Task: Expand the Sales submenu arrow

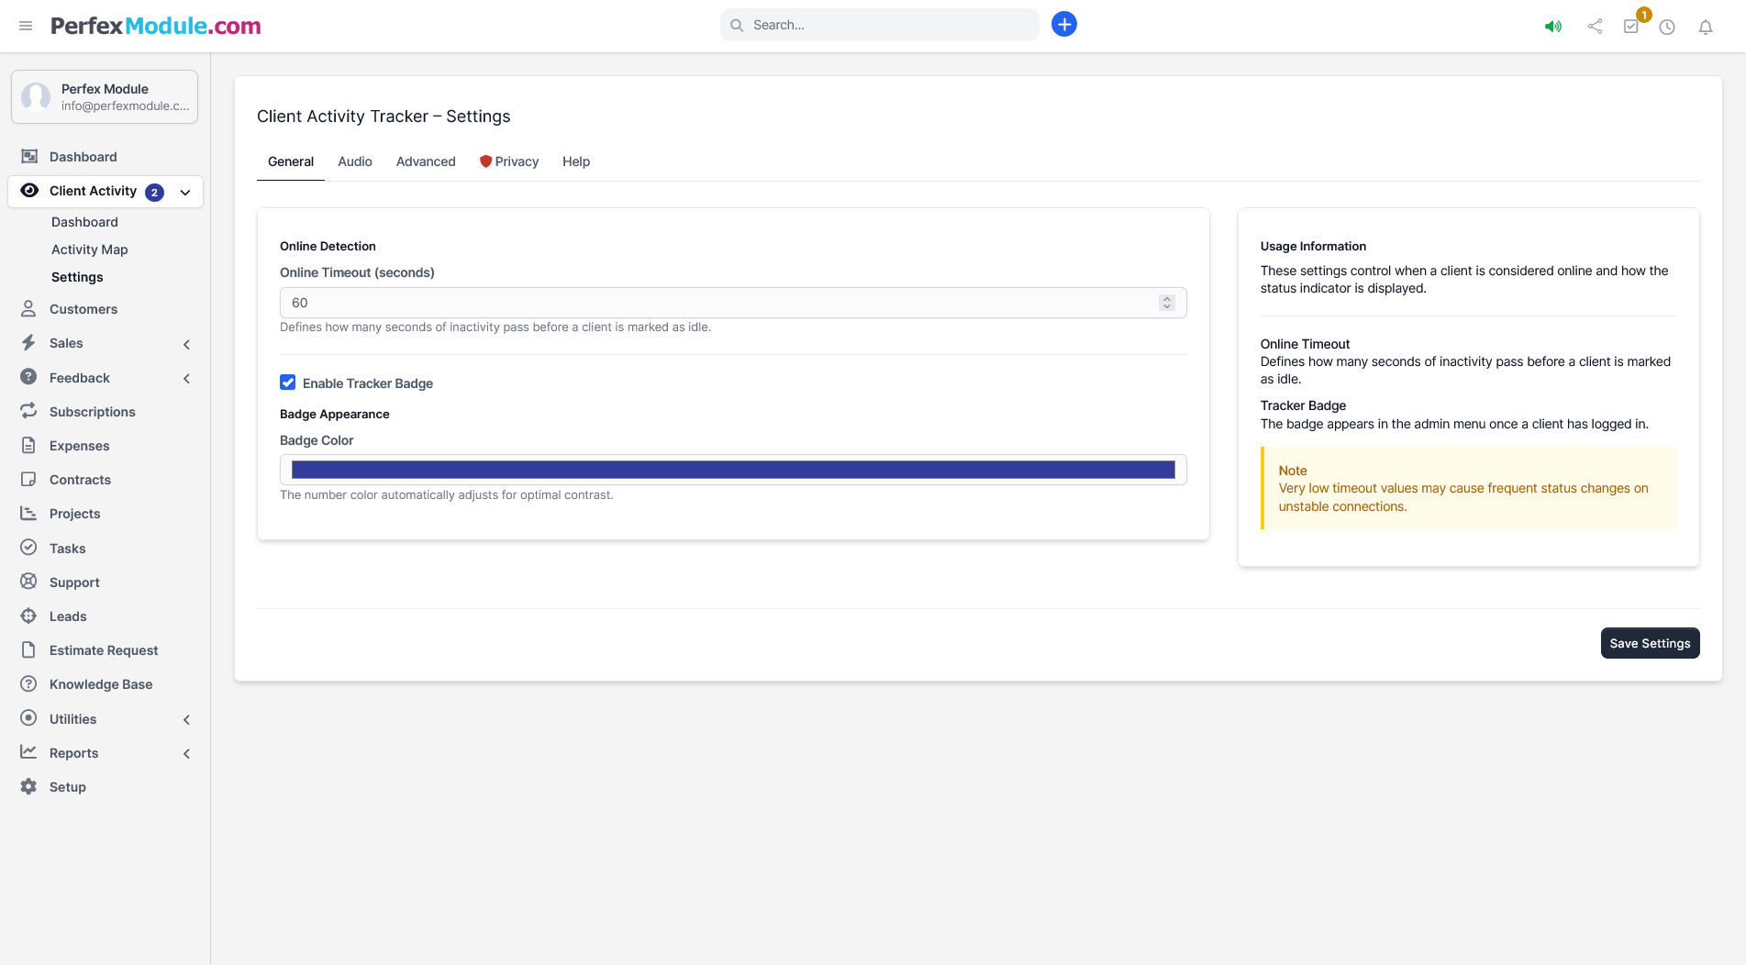Action: (x=186, y=344)
